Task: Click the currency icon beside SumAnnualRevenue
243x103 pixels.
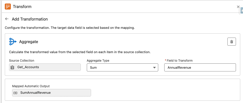Action: pos(16,93)
